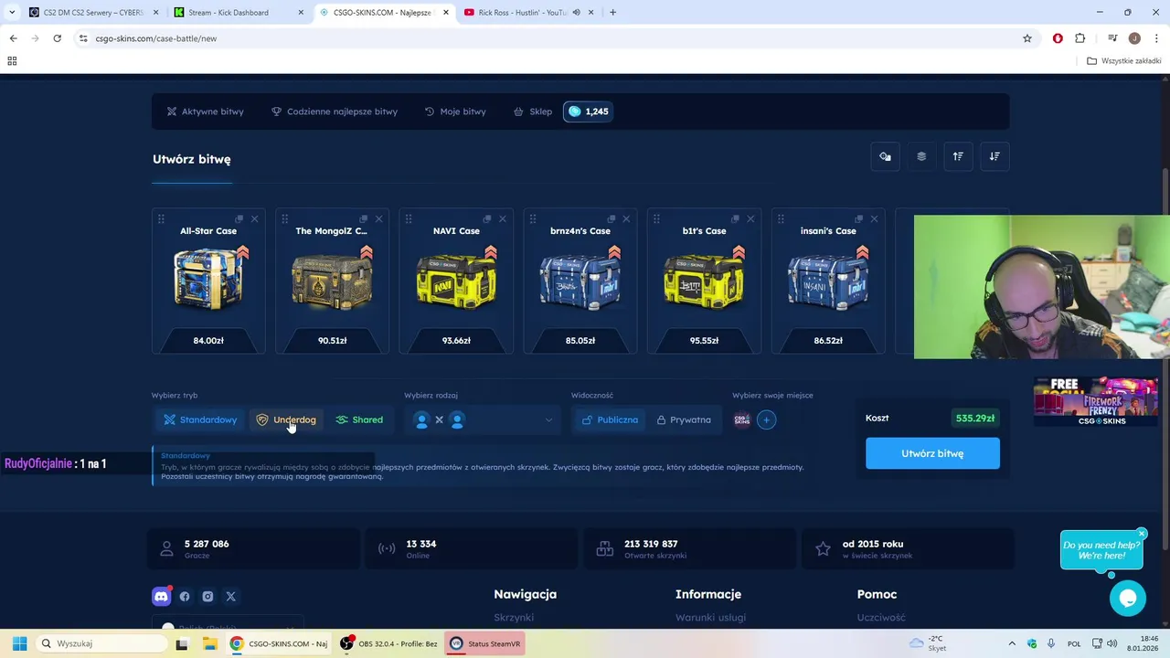1170x658 pixels.
Task: Click the 90.51zł price on MongolZ case
Action: (332, 341)
